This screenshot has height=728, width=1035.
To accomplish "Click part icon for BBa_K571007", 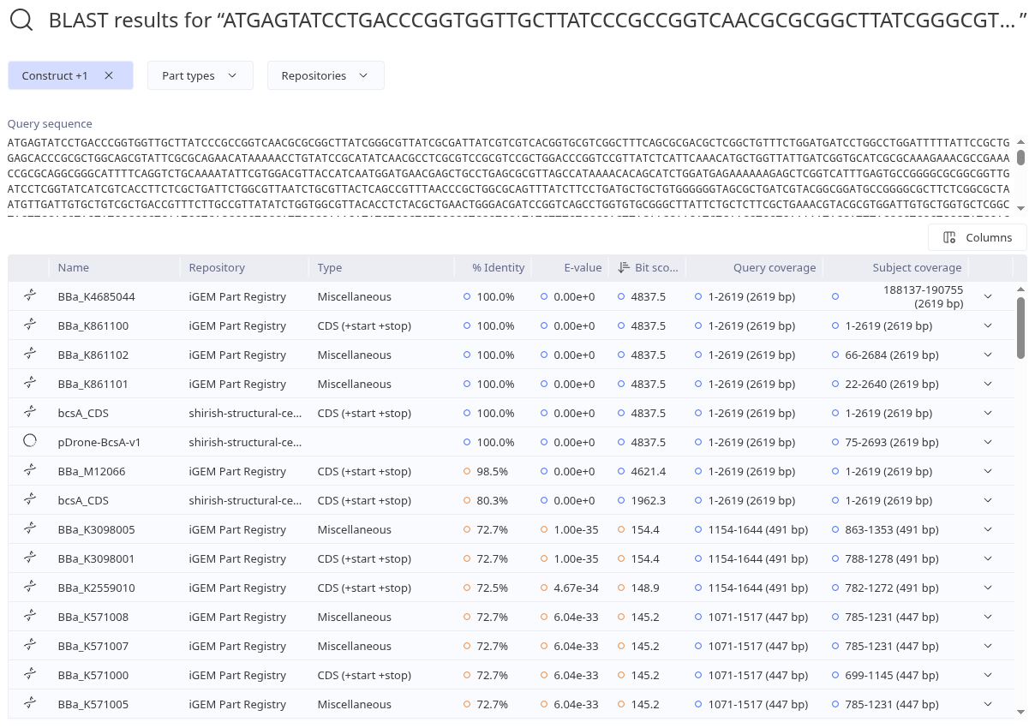I will (30, 646).
